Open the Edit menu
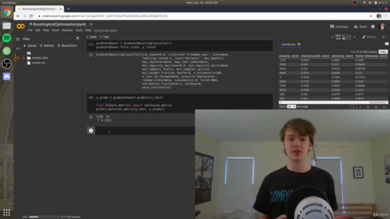 pyautogui.click(x=38, y=30)
